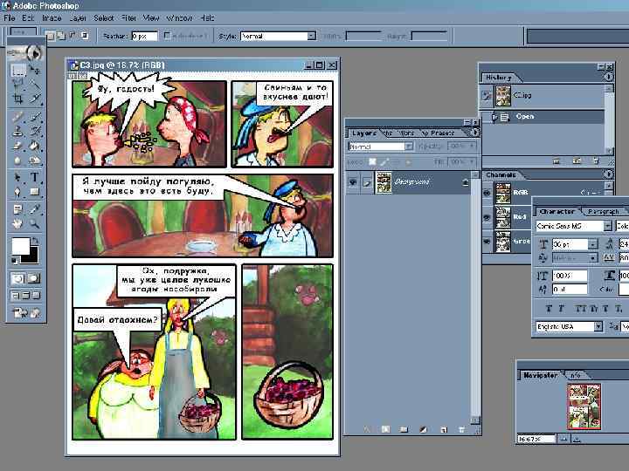The height and width of the screenshot is (471, 629).
Task: Select the Blur tool
Action: [x=17, y=160]
